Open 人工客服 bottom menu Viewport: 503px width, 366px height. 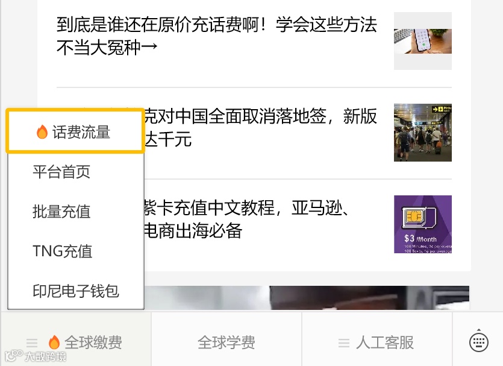click(x=377, y=342)
